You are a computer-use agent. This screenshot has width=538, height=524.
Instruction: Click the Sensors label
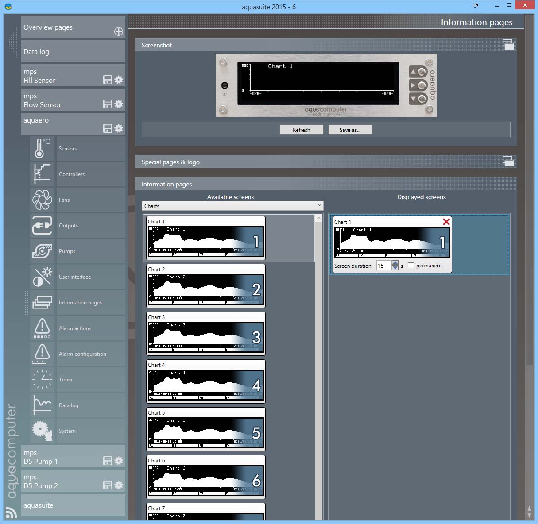[x=68, y=149]
